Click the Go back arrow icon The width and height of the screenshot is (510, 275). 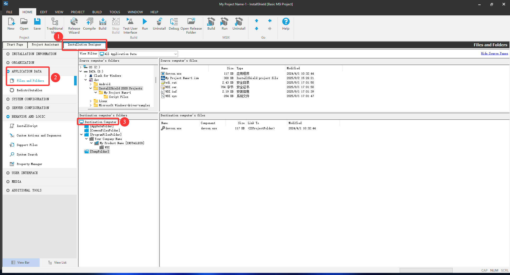point(270,21)
